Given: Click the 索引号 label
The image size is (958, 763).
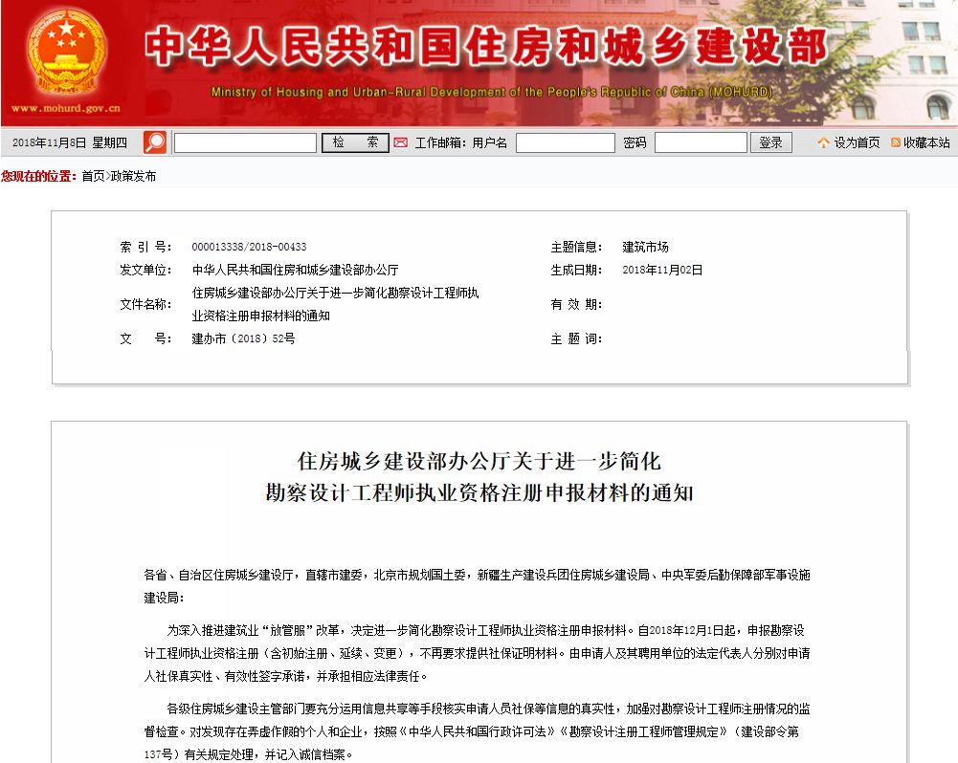Looking at the screenshot, I should [145, 247].
